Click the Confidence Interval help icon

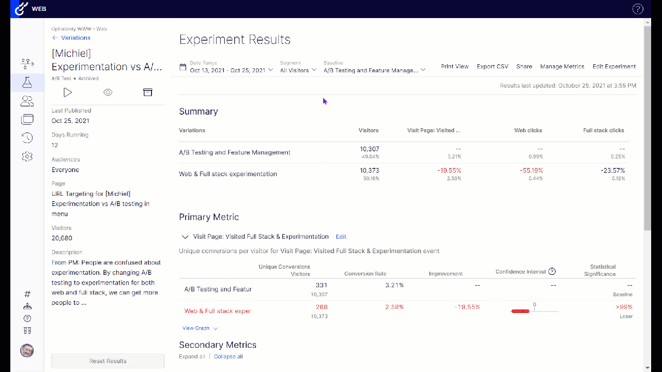click(552, 272)
